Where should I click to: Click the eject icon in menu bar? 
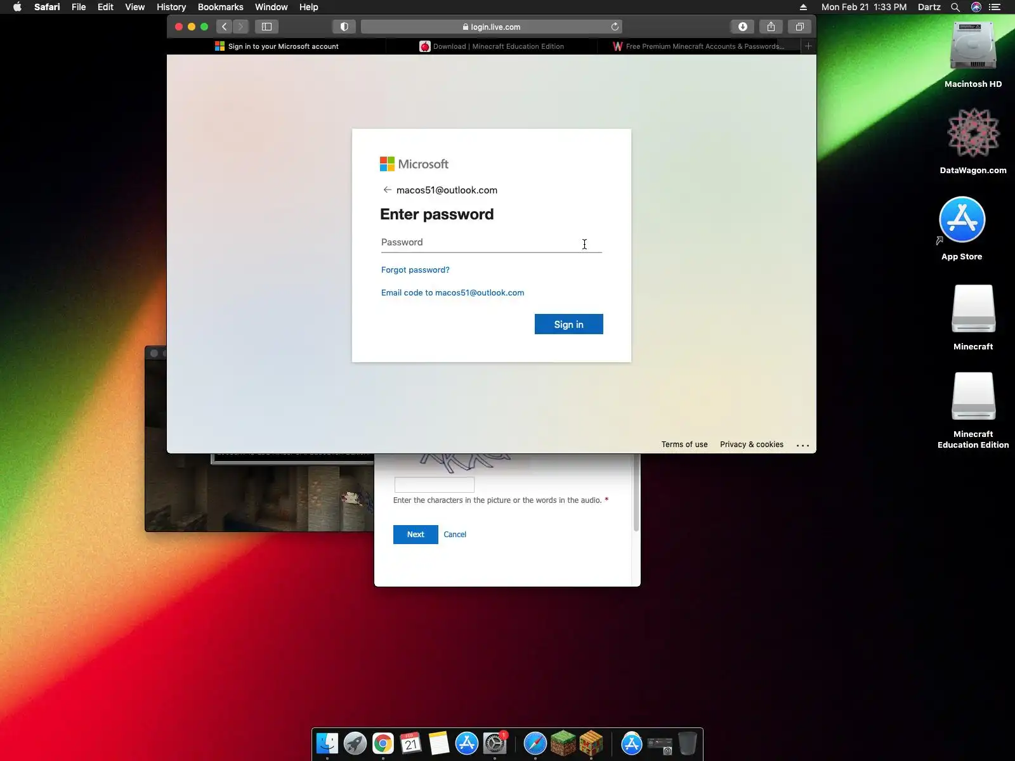(803, 7)
